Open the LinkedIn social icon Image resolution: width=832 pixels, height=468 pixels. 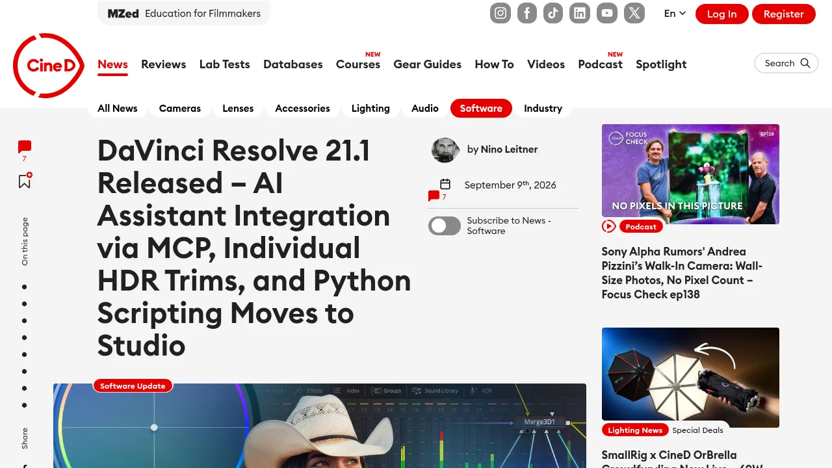(580, 13)
